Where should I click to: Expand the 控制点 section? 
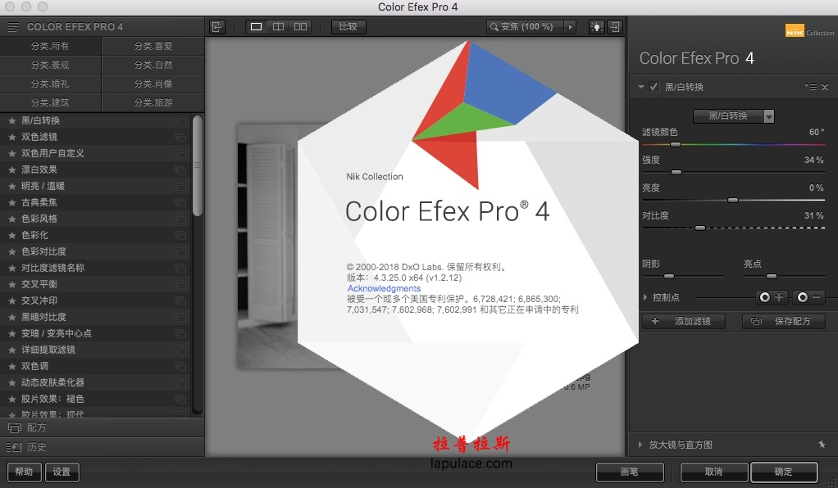645,297
